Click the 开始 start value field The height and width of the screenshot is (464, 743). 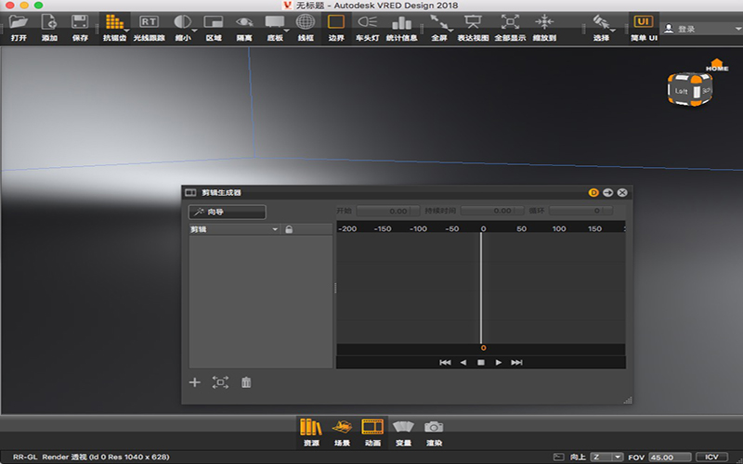coord(387,211)
